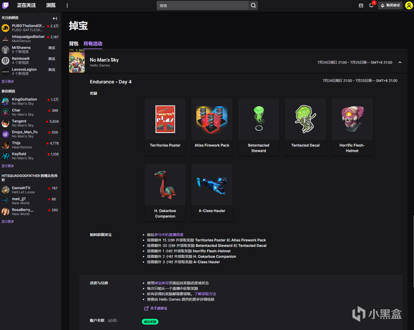Select the H. Oakarboe Companion reward card
This screenshot has height=330, width=414.
tap(165, 193)
